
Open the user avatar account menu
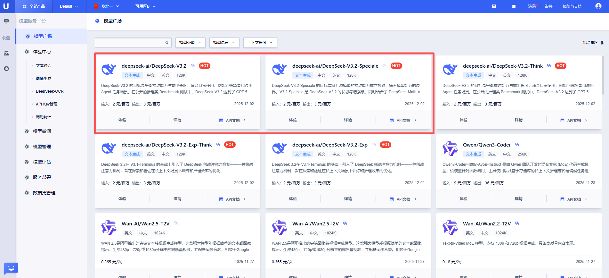click(x=598, y=6)
